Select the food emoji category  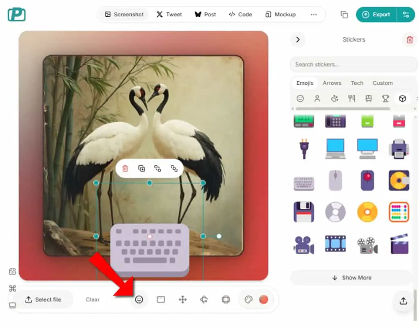pyautogui.click(x=351, y=99)
